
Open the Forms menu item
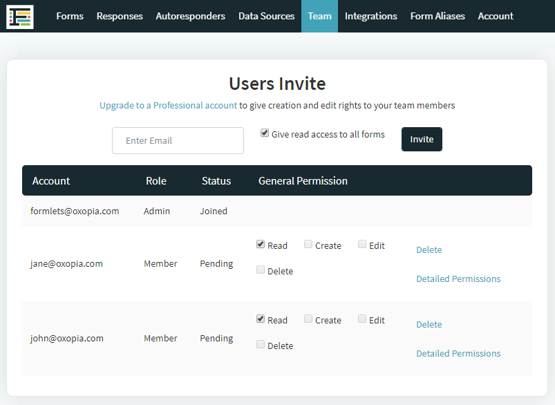(70, 17)
